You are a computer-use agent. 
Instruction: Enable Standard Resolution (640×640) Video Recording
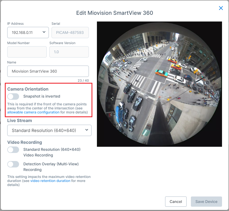(x=13, y=150)
